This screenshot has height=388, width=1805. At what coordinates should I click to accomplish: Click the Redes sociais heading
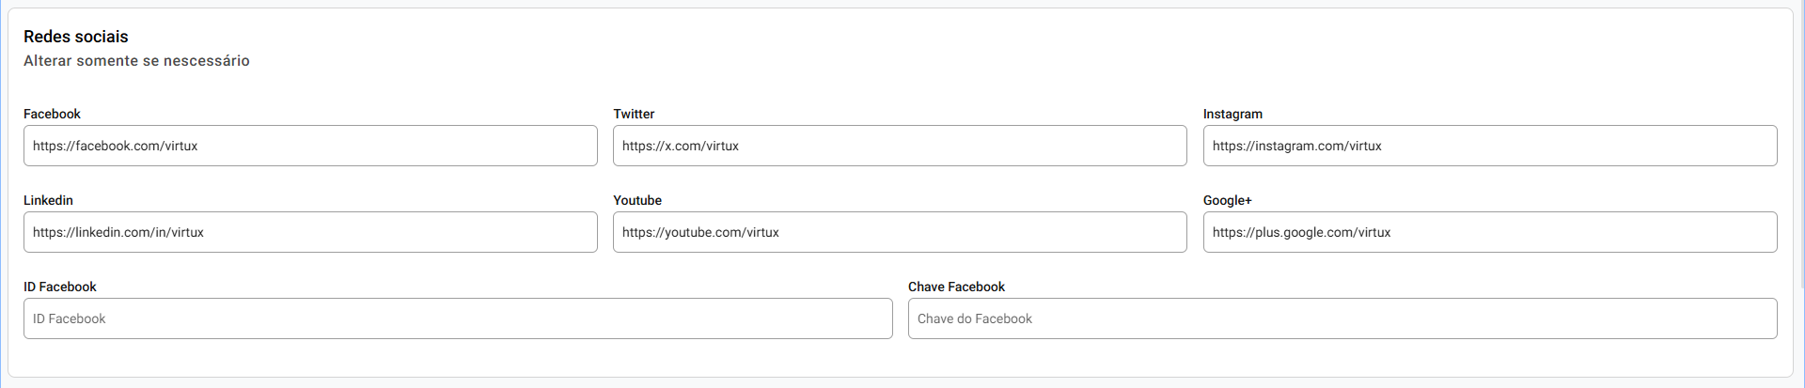[76, 37]
